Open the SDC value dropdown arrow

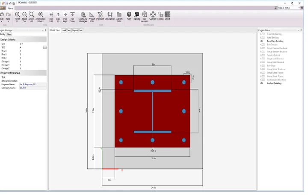tap(45, 47)
